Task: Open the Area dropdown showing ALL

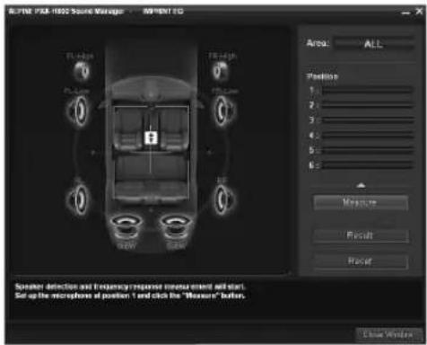Action: pyautogui.click(x=374, y=44)
